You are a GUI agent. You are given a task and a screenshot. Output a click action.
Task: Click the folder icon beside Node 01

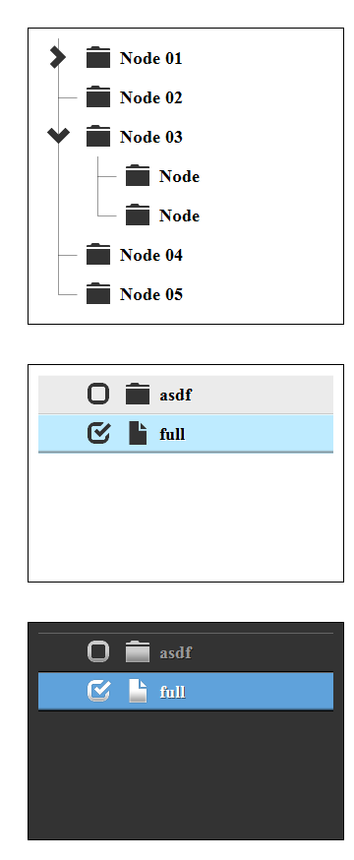[98, 58]
